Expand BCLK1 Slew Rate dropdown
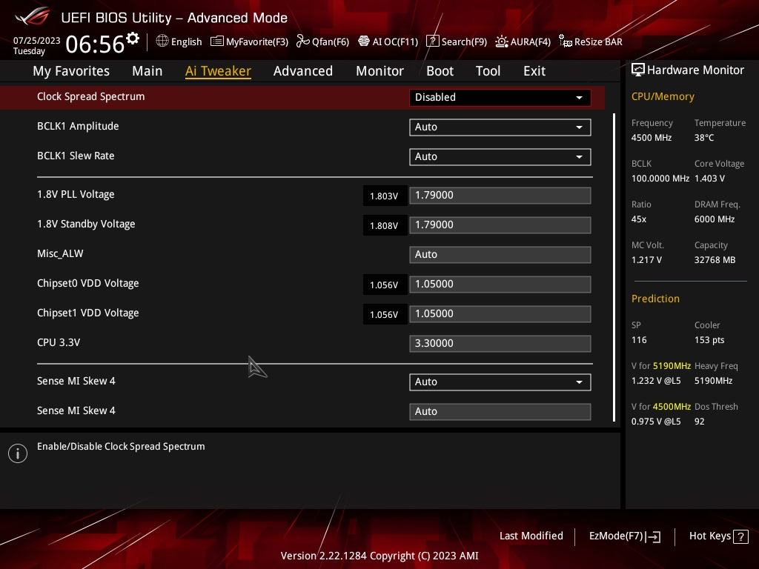The image size is (759, 569). click(500, 157)
